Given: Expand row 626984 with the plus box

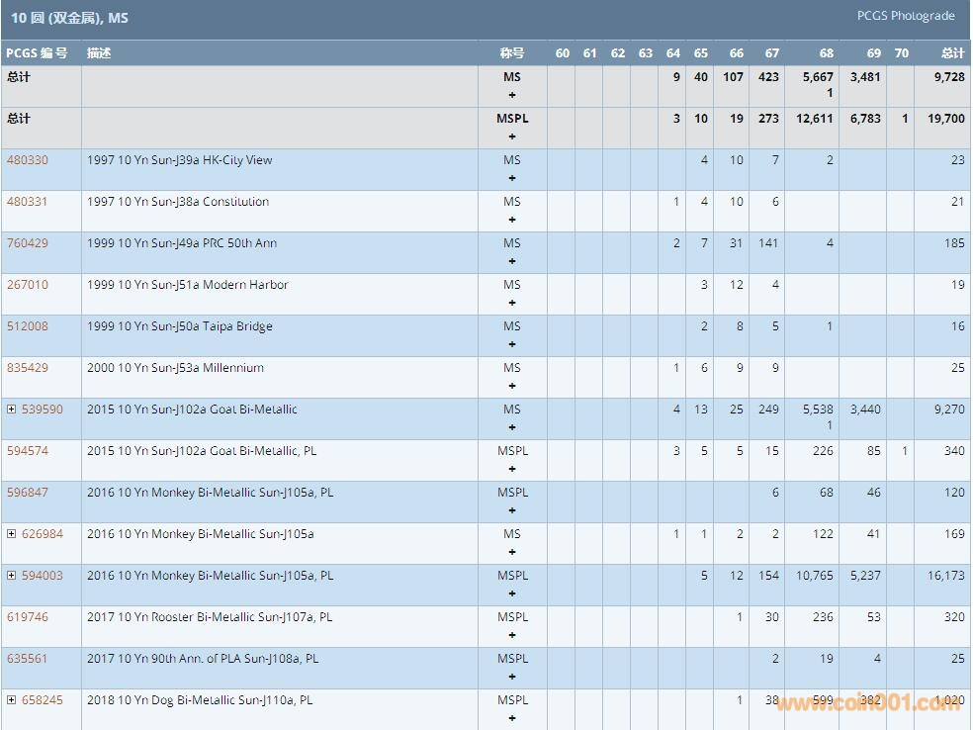Looking at the screenshot, I should coord(11,534).
